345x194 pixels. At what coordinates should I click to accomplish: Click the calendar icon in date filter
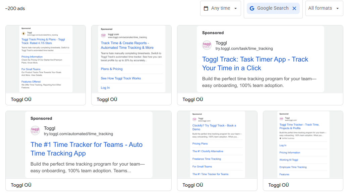[206, 8]
